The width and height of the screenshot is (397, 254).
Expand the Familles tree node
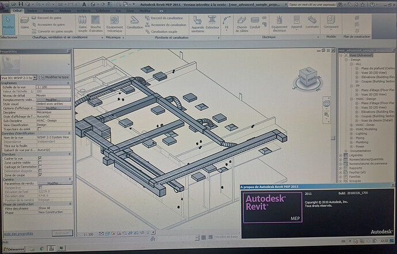(341, 176)
